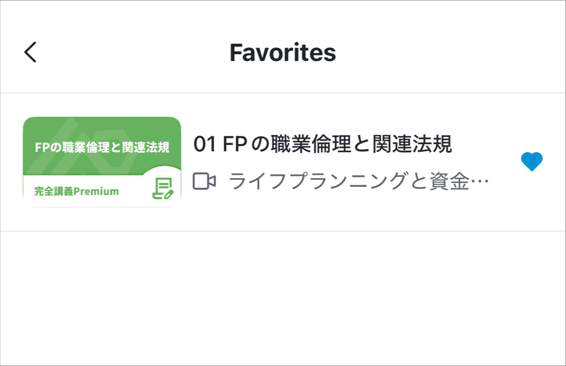Return to the previous screen via the back chevron
566x366 pixels.
[30, 52]
